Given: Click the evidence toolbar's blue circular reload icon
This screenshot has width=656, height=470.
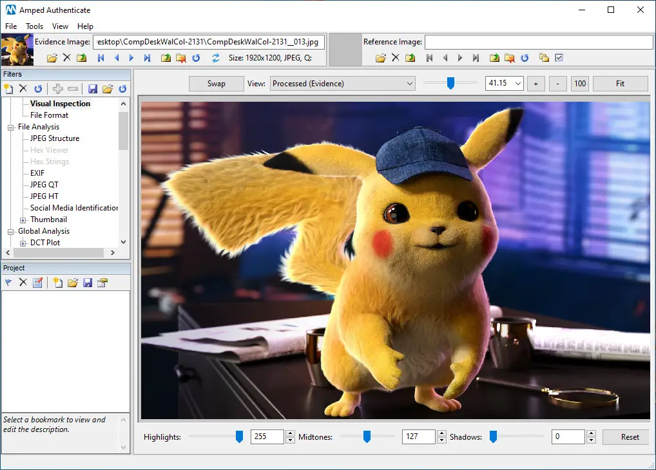Looking at the screenshot, I should tap(196, 58).
